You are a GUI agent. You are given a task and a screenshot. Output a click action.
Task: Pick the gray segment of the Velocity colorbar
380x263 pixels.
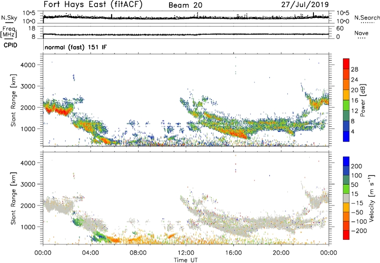click(346, 198)
